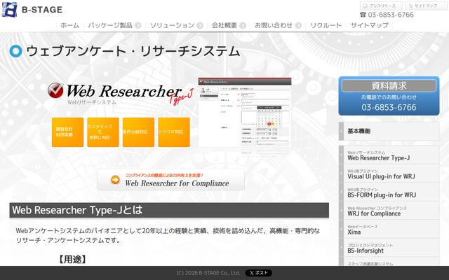Viewport: 449px width, 280px height.
Task: Open the パッケージ製品 navigation menu
Action: pos(110,25)
